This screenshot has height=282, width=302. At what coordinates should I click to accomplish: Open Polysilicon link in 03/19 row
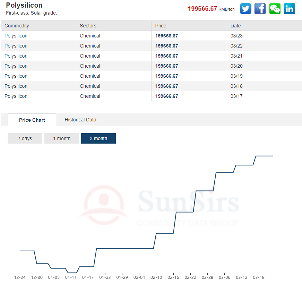click(16, 76)
